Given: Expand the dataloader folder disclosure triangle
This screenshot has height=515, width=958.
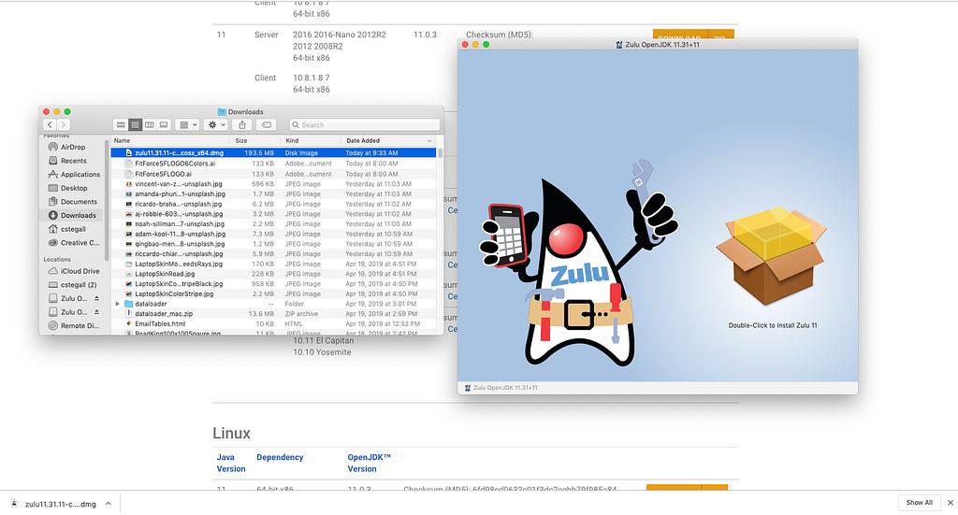Looking at the screenshot, I should 117,304.
